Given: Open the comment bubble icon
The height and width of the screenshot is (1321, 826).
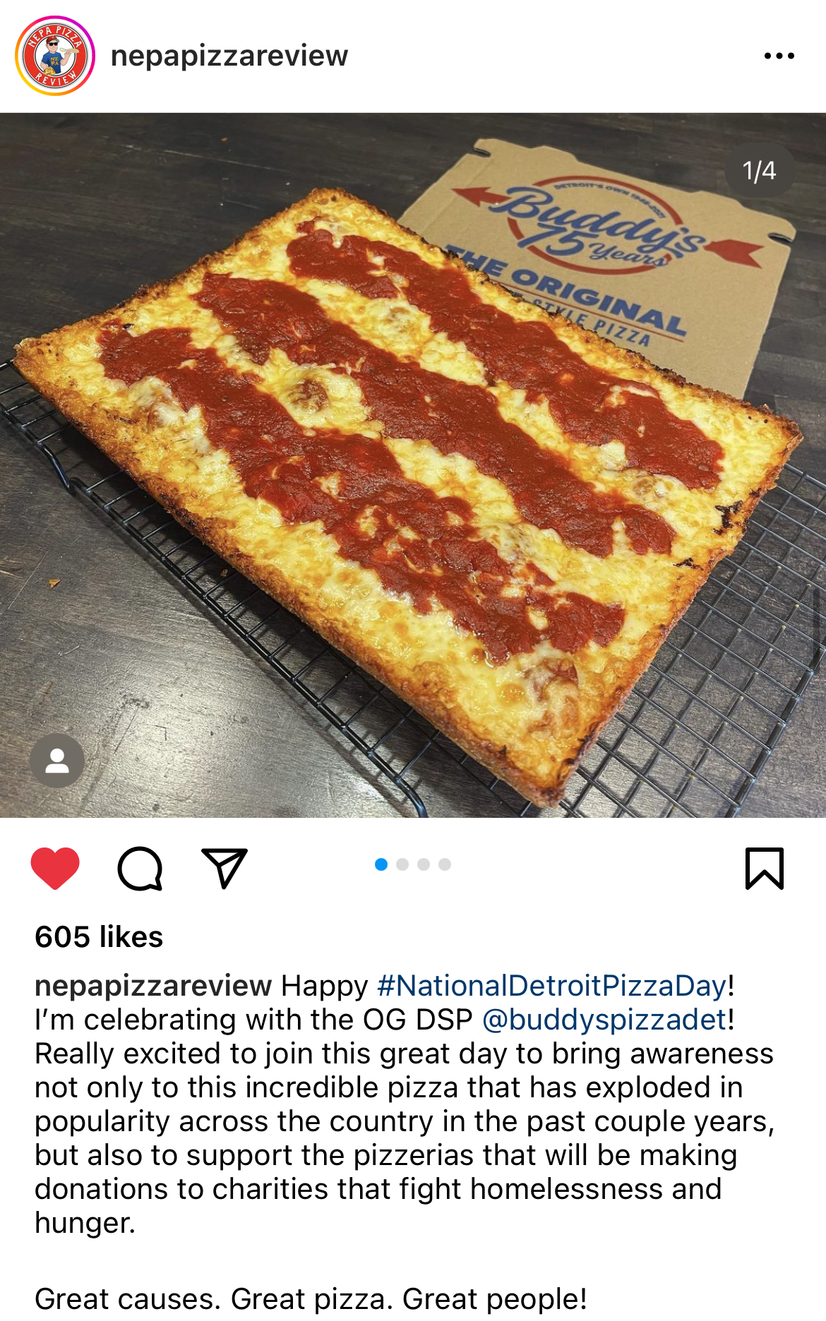Looking at the screenshot, I should (140, 868).
